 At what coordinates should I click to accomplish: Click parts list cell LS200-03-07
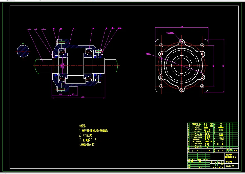(x=197, y=130)
